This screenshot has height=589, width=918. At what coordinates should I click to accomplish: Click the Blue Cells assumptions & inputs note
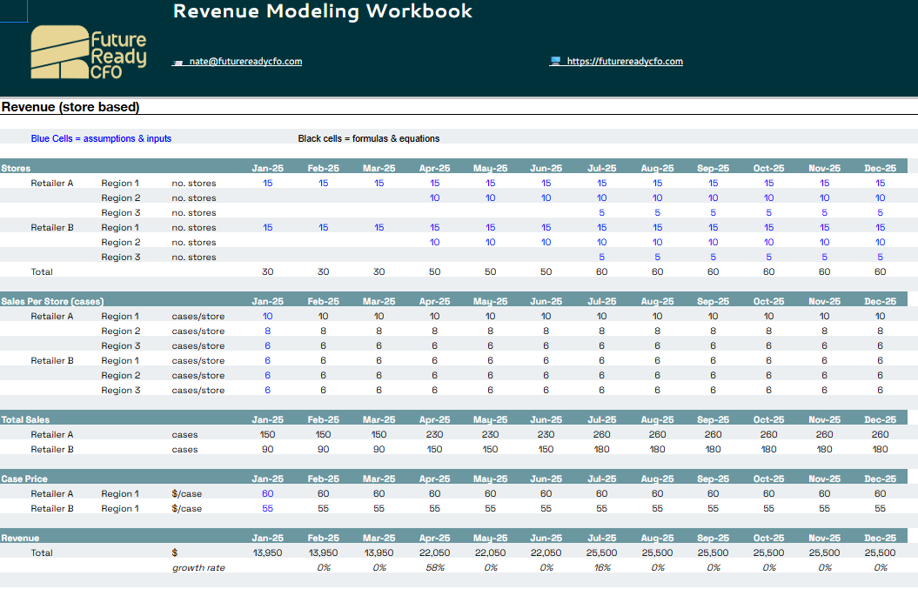[x=101, y=138]
